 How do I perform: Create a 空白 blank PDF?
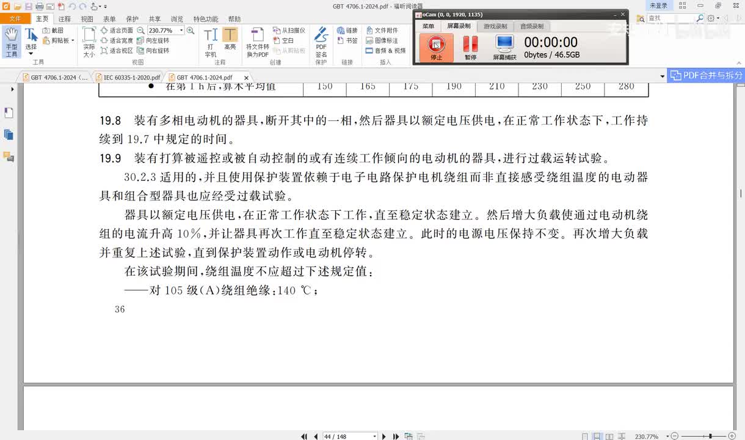(x=283, y=40)
